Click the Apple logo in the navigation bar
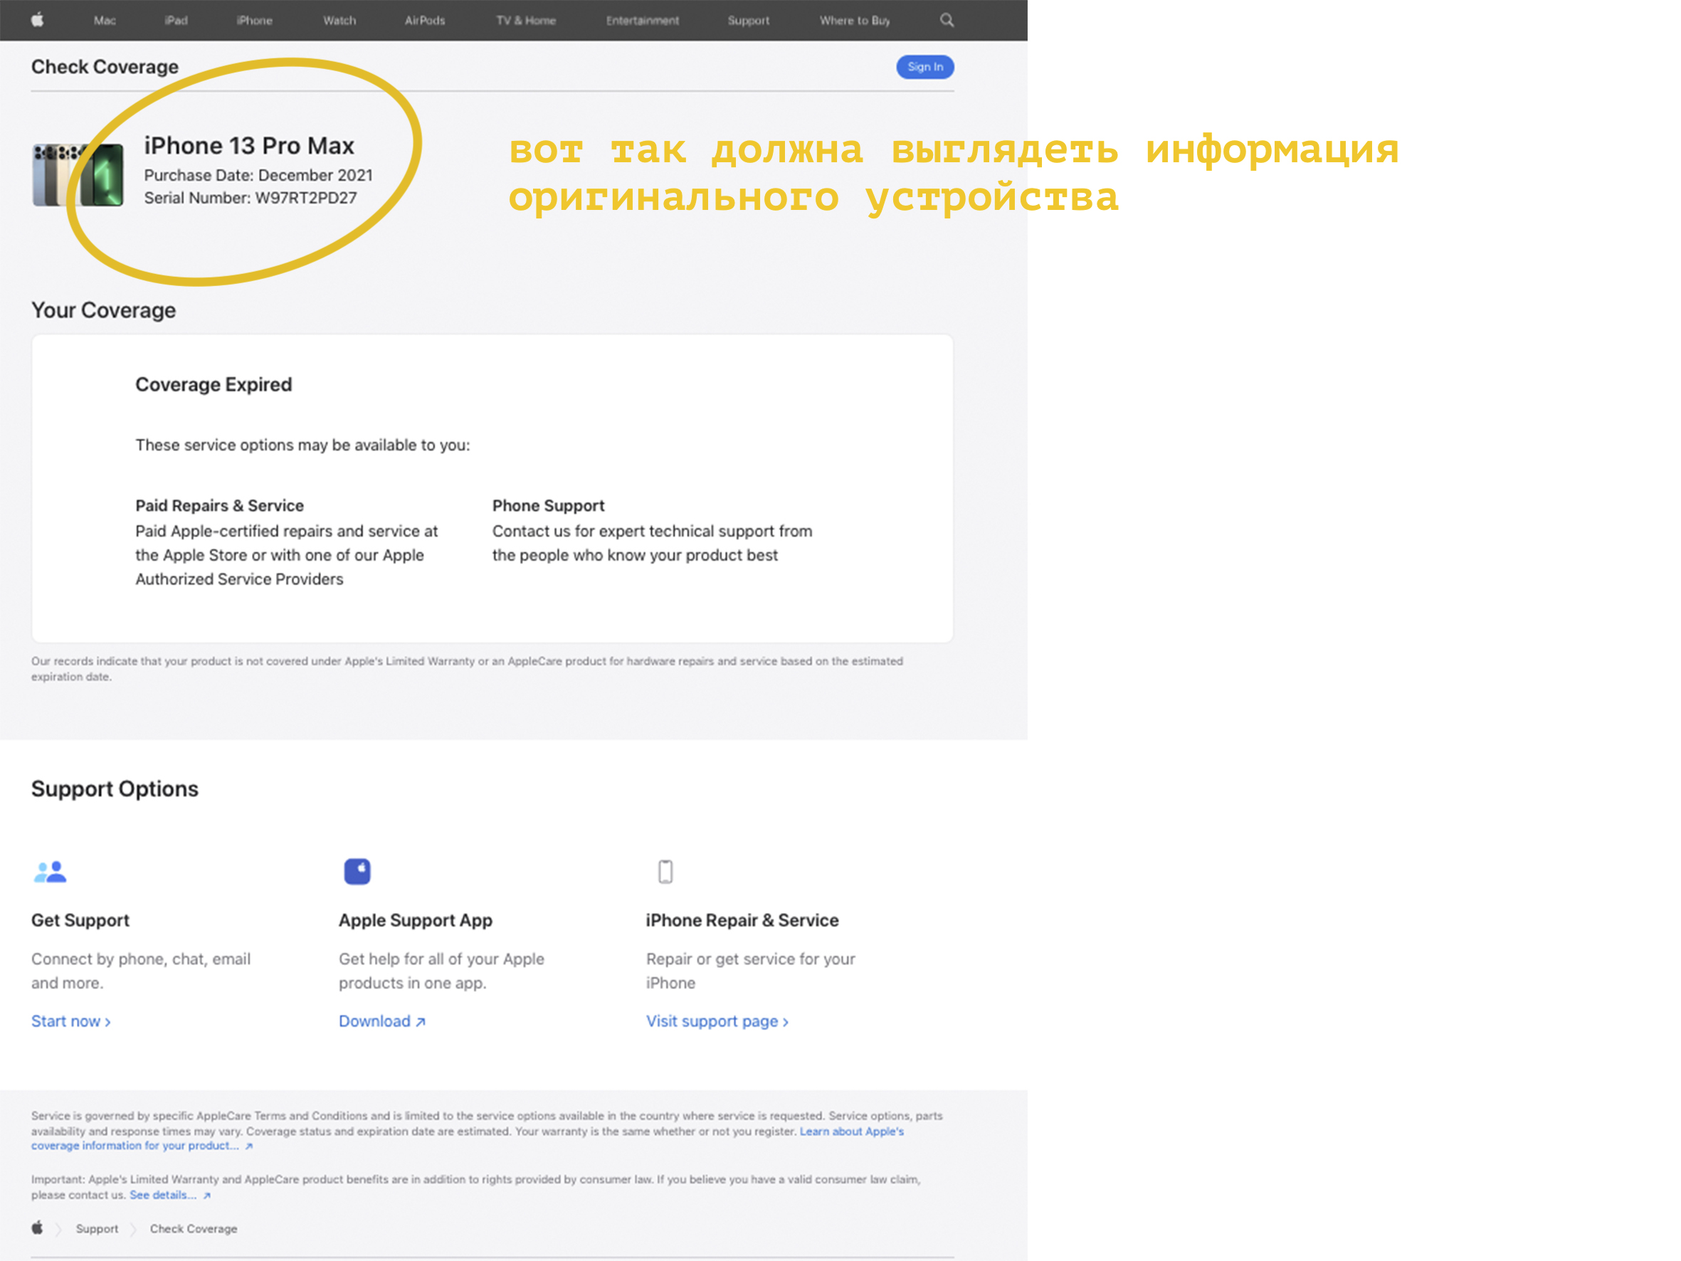The width and height of the screenshot is (1681, 1261). point(37,20)
